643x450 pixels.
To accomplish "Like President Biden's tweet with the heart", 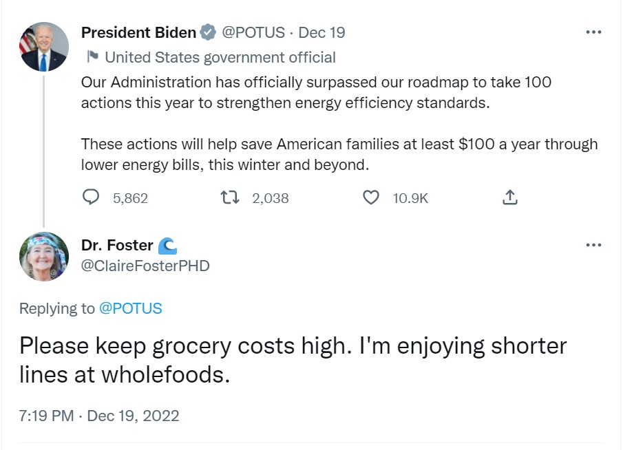I will pos(371,197).
